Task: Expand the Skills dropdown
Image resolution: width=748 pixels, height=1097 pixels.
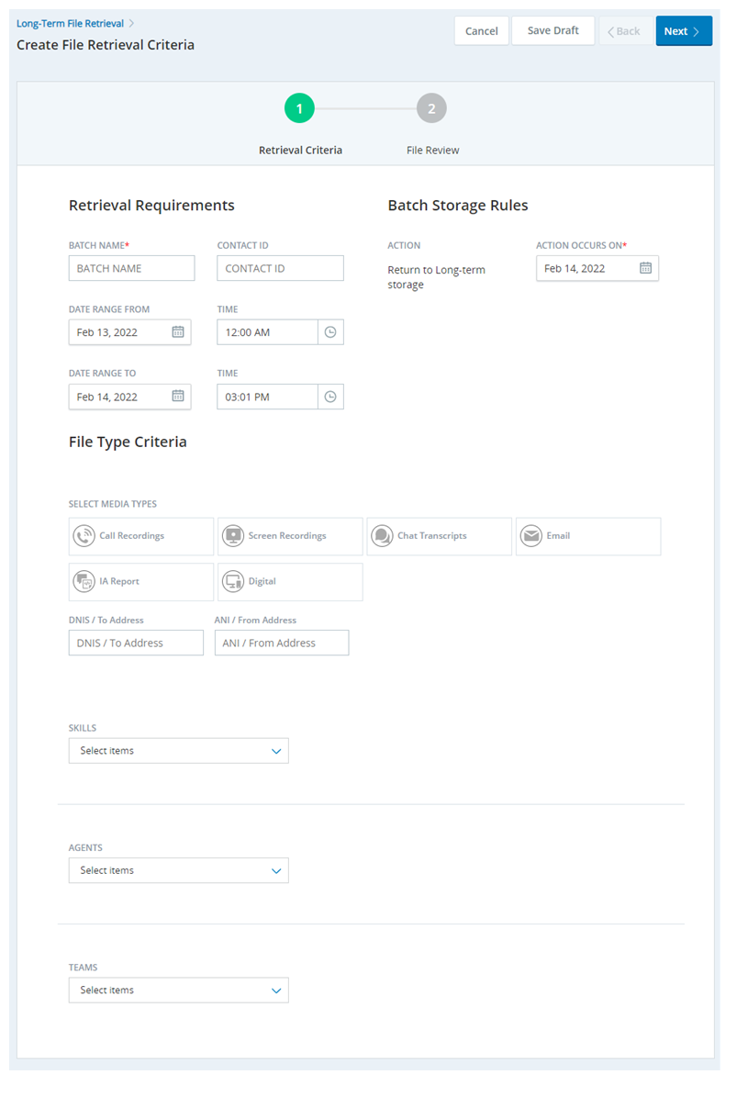Action: [178, 751]
